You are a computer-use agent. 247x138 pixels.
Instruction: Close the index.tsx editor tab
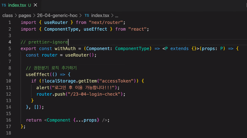35,5
